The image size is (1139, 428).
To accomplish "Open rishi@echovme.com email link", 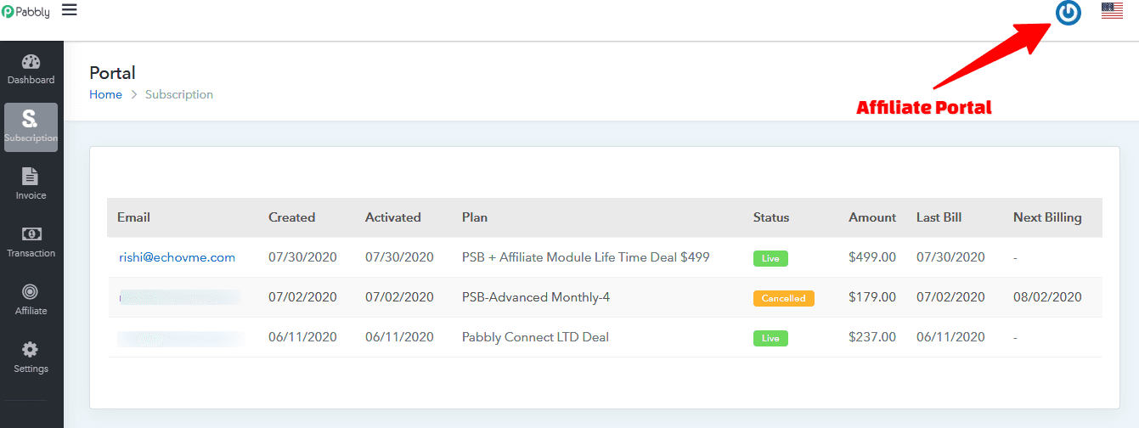I will [x=177, y=257].
